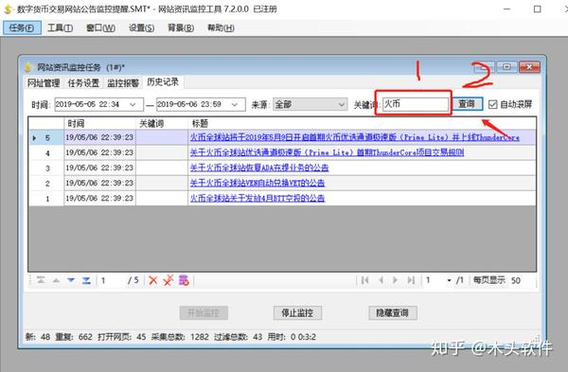The height and width of the screenshot is (372, 568).
Task: Click the 打开网页: 45 status text
Action: 122,337
